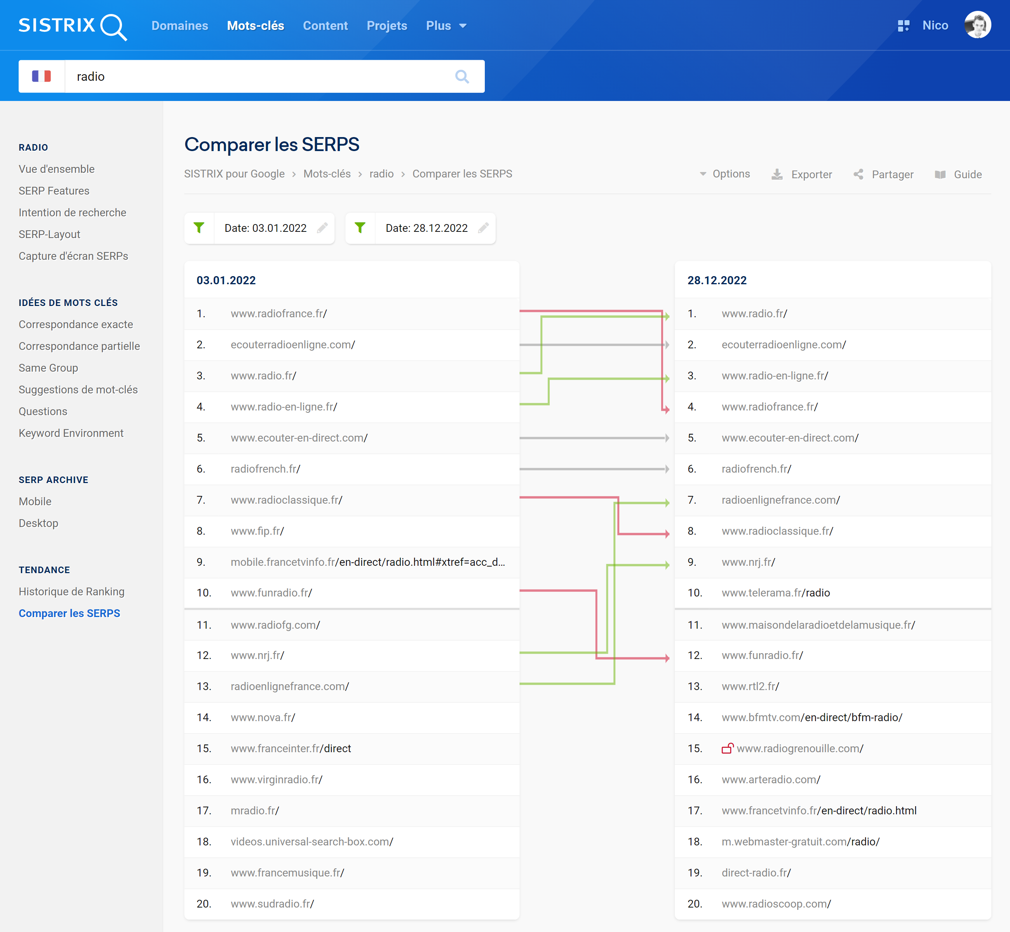Open Mobile SERP archive
Image resolution: width=1010 pixels, height=932 pixels.
35,501
